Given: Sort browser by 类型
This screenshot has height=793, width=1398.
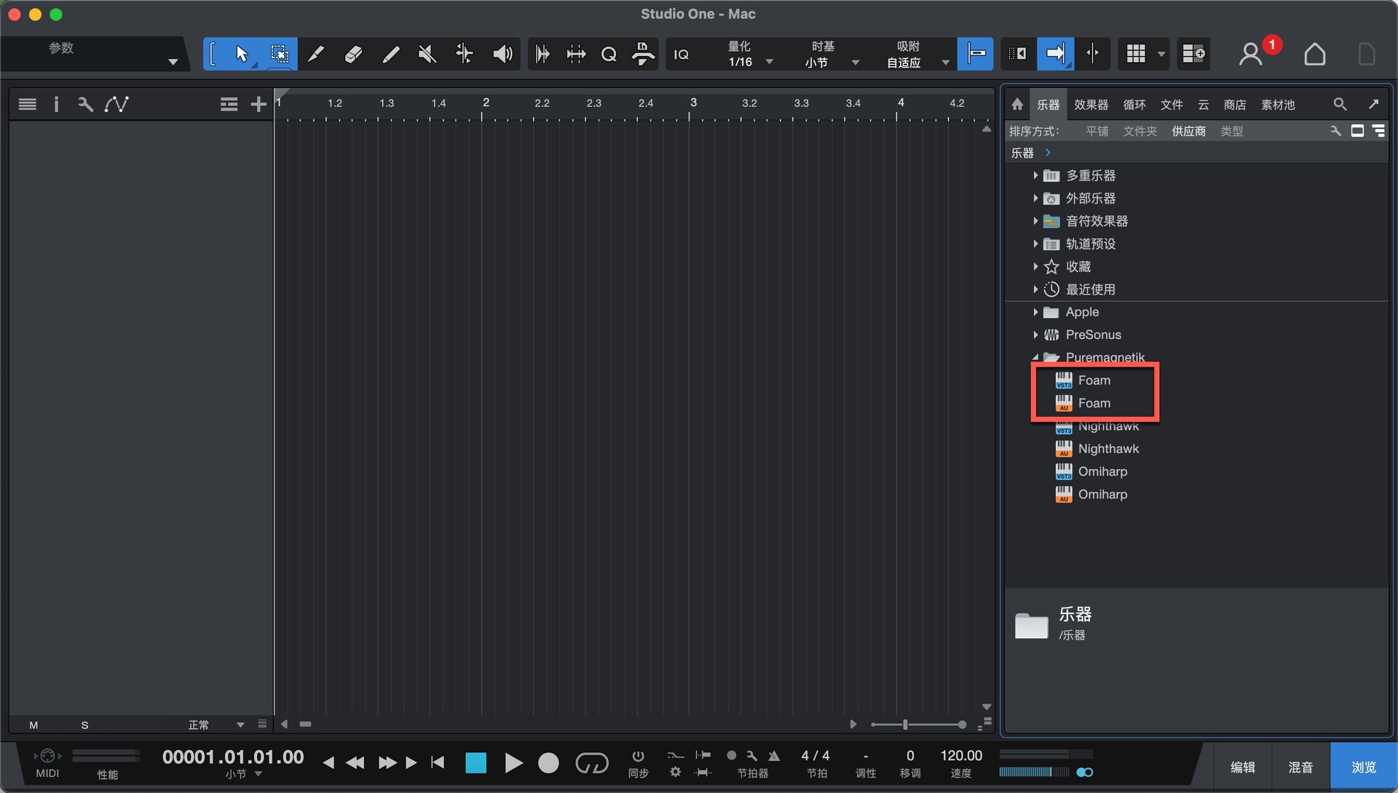Looking at the screenshot, I should [1232, 131].
